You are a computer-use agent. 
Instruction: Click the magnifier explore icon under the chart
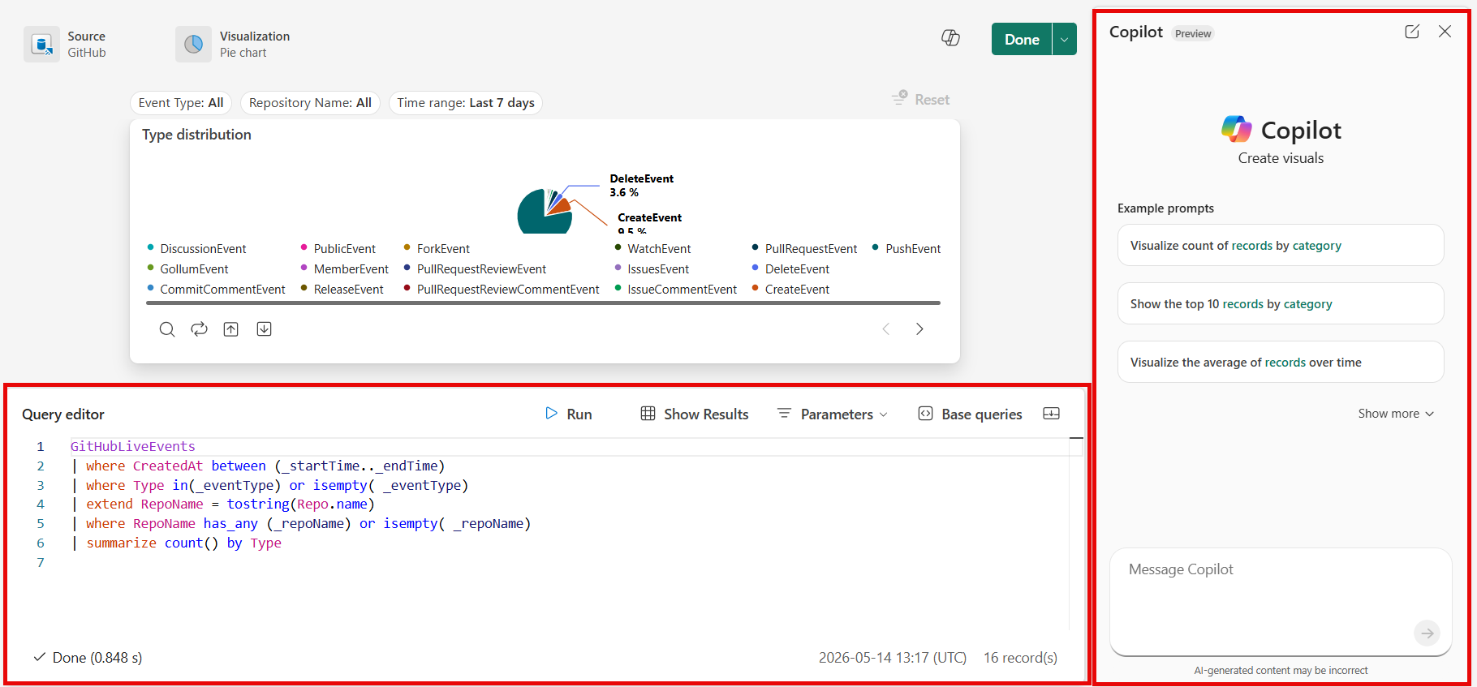click(x=167, y=329)
